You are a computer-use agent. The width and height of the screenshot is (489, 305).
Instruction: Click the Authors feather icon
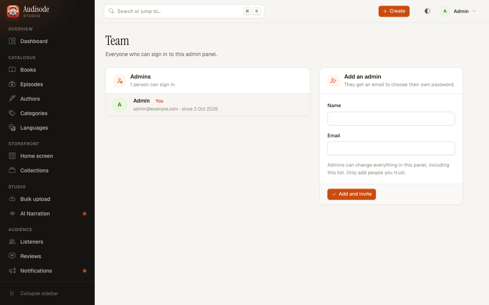pyautogui.click(x=12, y=99)
